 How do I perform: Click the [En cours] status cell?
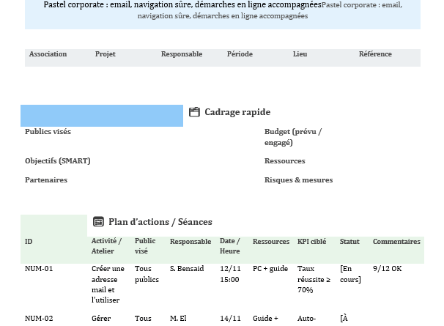point(350,274)
